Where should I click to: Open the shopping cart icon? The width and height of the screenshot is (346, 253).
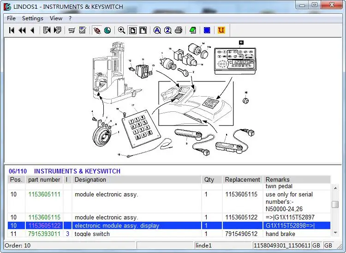(72, 30)
